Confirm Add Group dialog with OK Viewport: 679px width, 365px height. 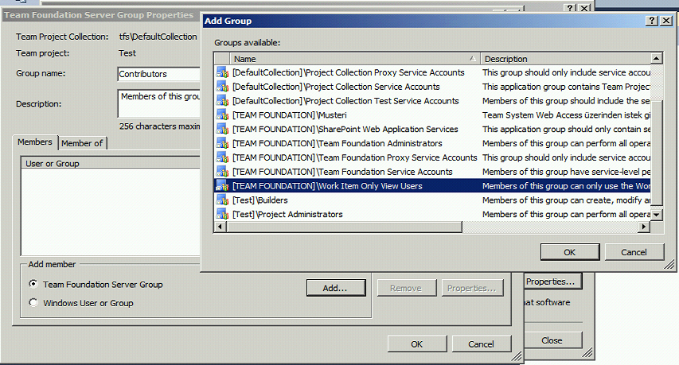[570, 252]
